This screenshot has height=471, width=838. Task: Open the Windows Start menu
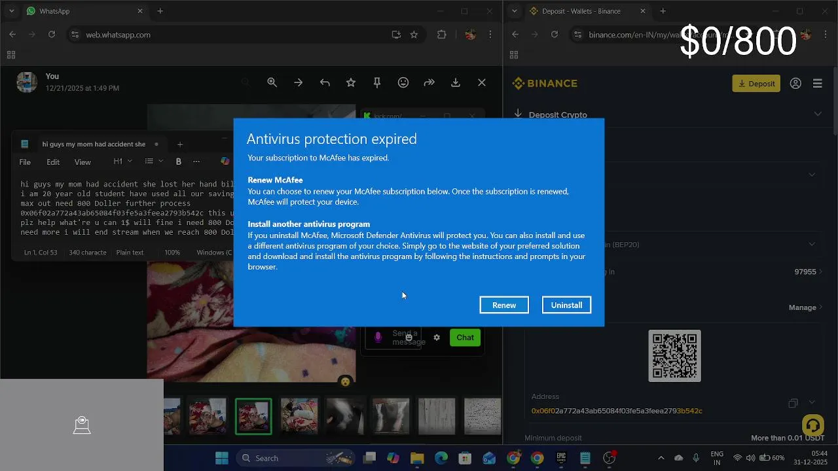(x=222, y=458)
